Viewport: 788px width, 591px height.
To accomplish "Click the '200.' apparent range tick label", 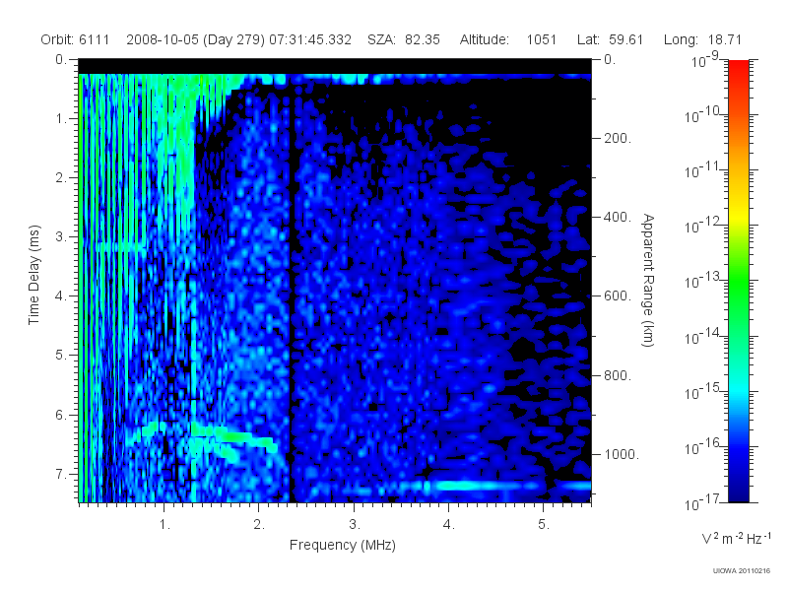I will (x=618, y=138).
